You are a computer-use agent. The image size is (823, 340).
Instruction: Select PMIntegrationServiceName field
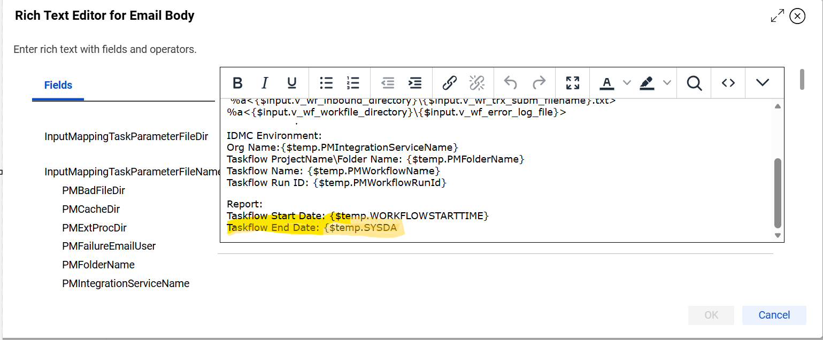[126, 284]
